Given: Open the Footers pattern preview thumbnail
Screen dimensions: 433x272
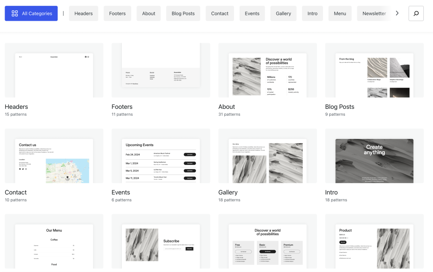Looking at the screenshot, I should [160, 70].
